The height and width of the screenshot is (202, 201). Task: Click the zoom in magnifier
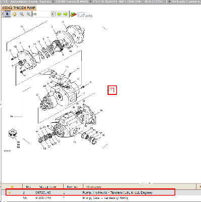pos(22,14)
